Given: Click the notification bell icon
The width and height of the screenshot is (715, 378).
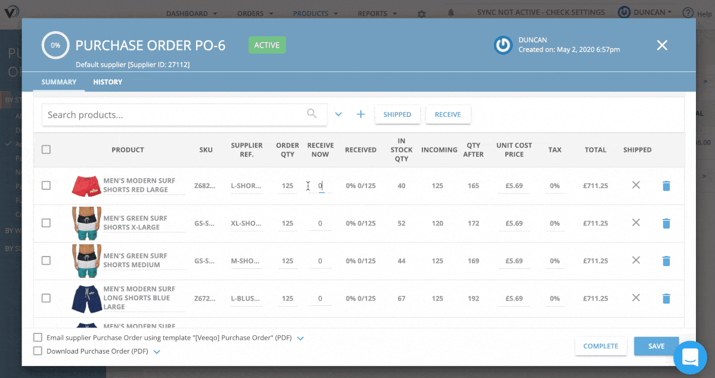Looking at the screenshot, I should pos(450,12).
